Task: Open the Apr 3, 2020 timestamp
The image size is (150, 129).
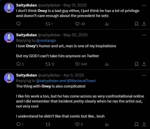Action: [x=74, y=75]
